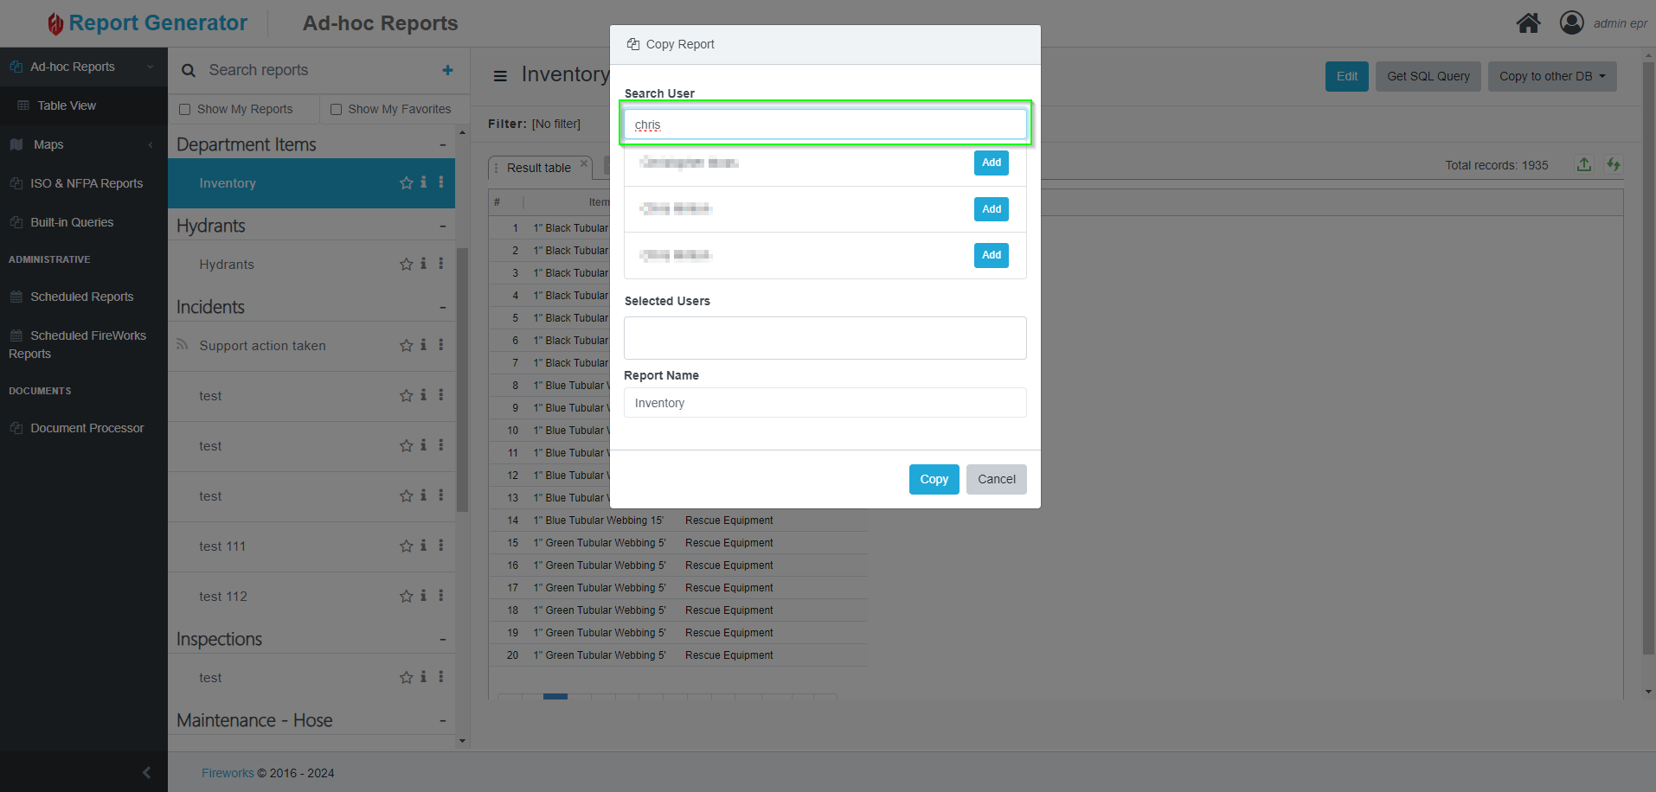Open Scheduled Reports in sidebar
1656x792 pixels.
[81, 297]
